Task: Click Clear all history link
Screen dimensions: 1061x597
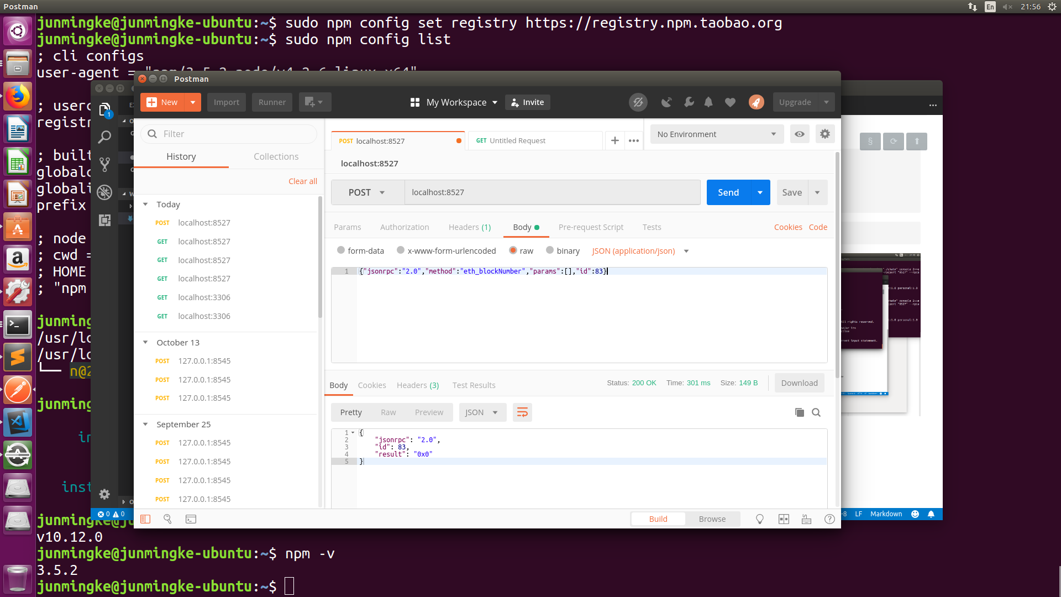Action: click(x=303, y=181)
